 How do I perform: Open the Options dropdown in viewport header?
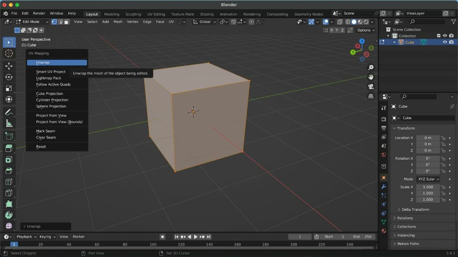(x=366, y=30)
